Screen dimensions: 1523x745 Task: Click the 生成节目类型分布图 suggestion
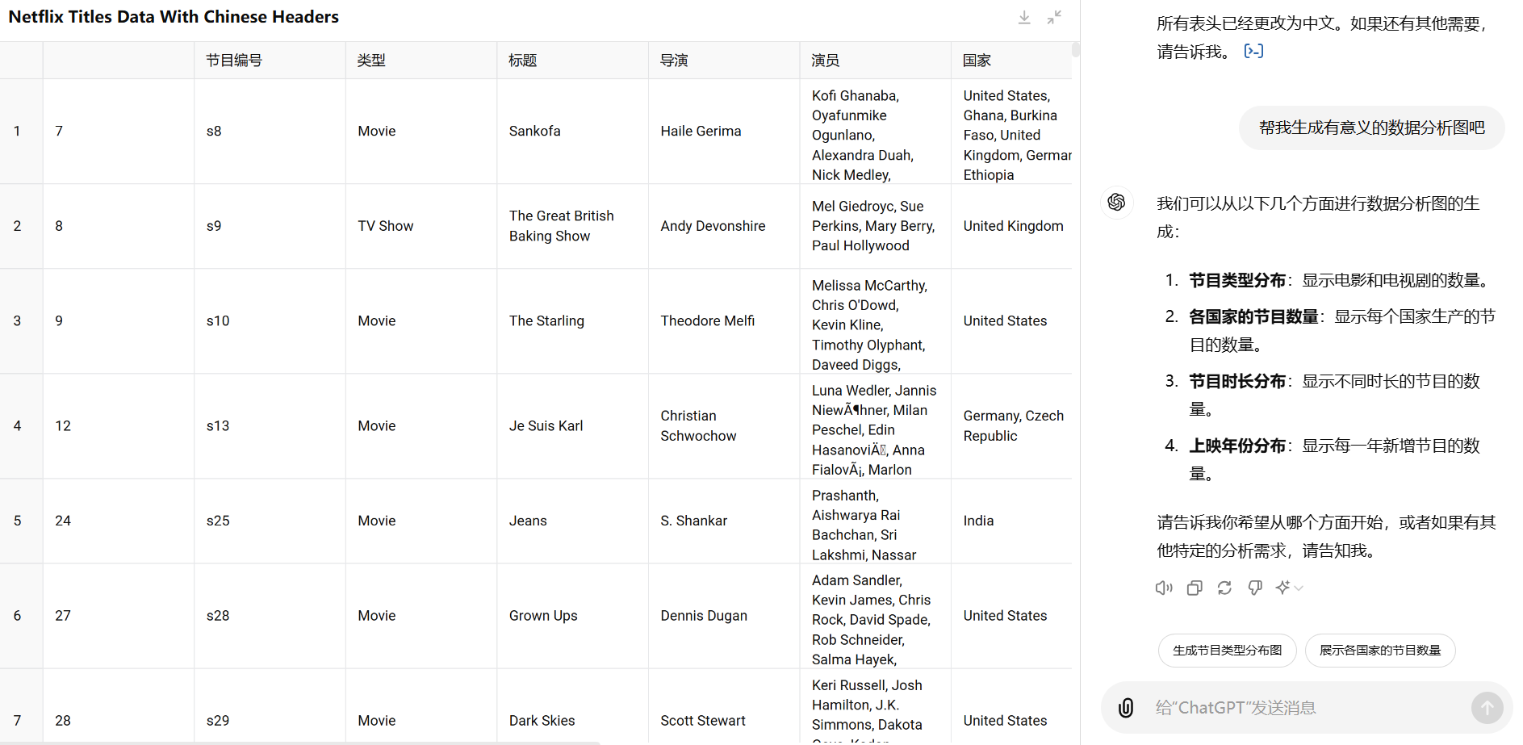1227,651
